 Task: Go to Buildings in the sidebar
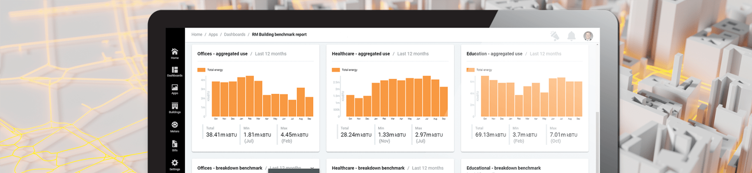[x=175, y=108]
